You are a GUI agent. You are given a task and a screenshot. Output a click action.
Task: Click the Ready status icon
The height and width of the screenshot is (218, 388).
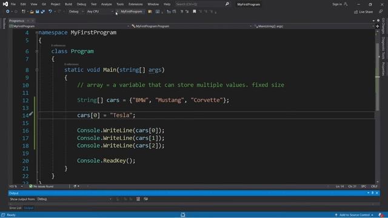[x=3, y=215]
